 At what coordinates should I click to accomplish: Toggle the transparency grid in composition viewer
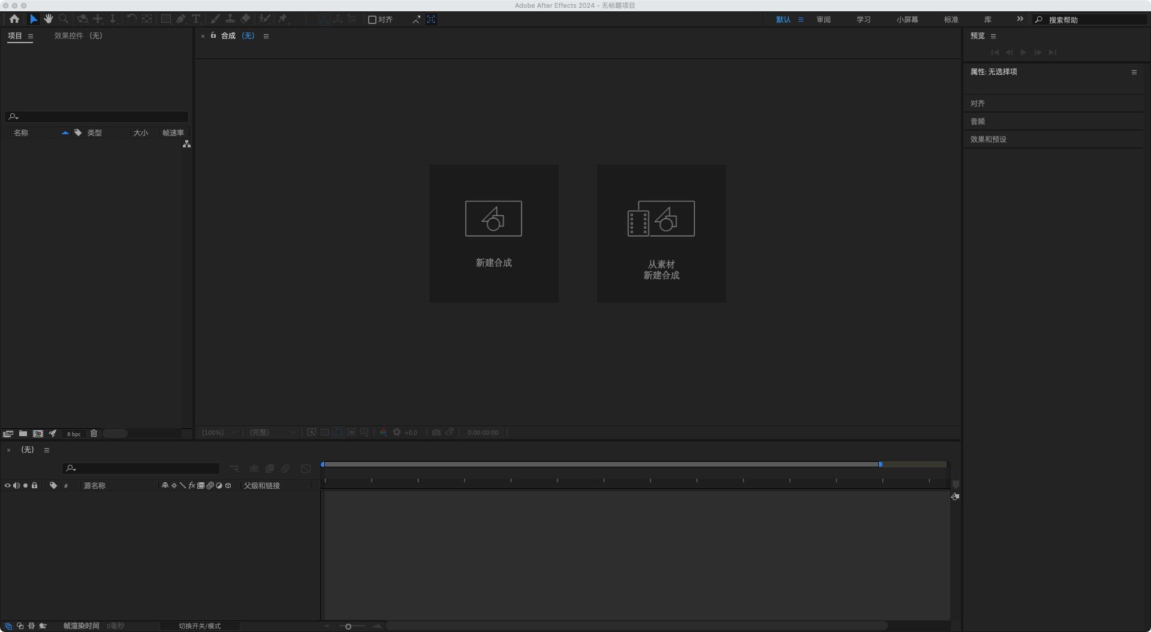(x=324, y=432)
